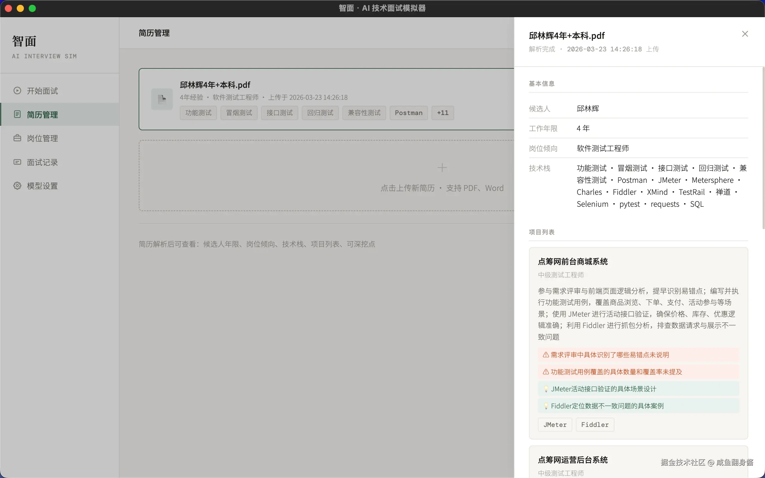Switch to the 岗位管理 section
Image resolution: width=765 pixels, height=478 pixels.
click(x=42, y=138)
